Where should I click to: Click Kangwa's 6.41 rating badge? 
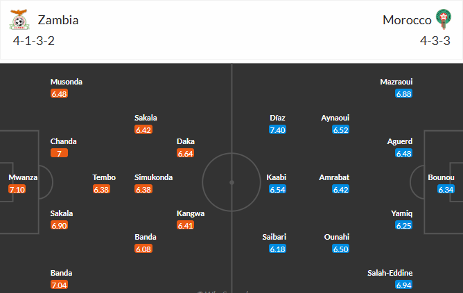click(x=185, y=225)
